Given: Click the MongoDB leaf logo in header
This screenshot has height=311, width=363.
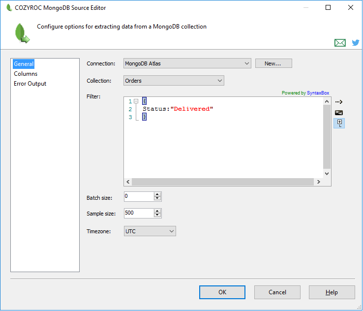Looking at the screenshot, I should point(22,32).
